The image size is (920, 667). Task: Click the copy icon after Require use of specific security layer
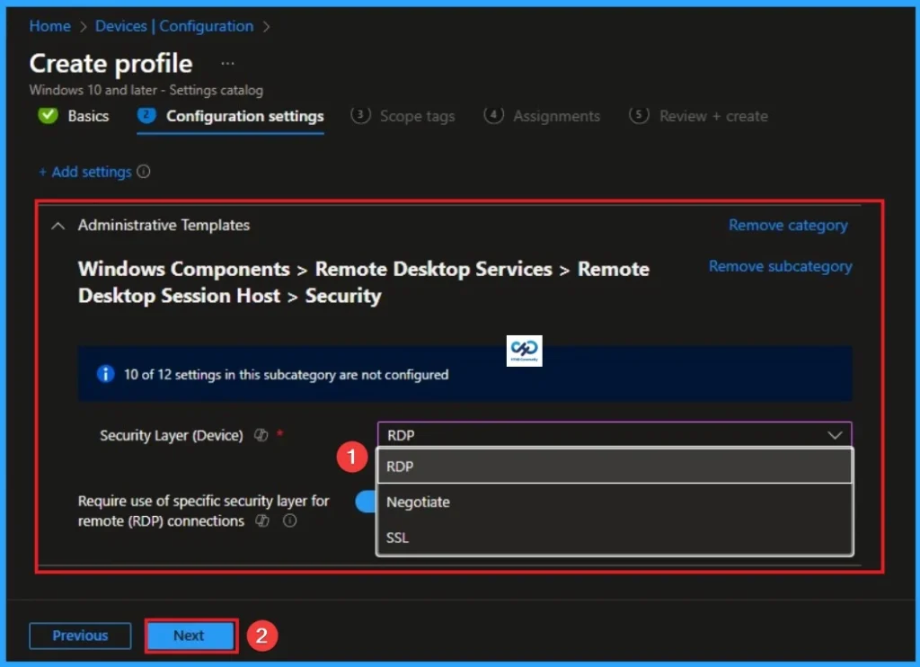point(262,520)
